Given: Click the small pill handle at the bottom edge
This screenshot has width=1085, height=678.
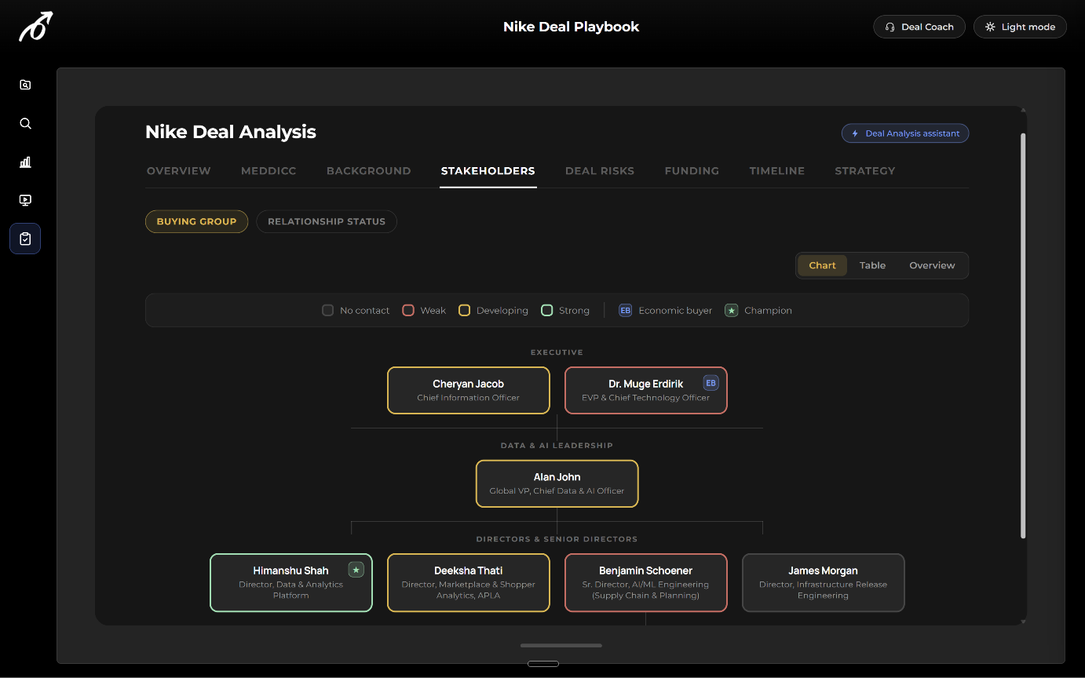Looking at the screenshot, I should 543,664.
